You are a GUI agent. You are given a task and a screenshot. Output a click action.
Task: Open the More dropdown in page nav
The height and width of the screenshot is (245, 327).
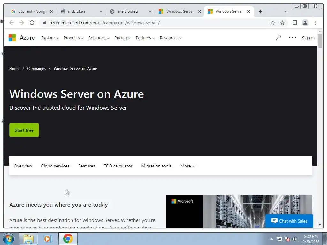tap(188, 166)
